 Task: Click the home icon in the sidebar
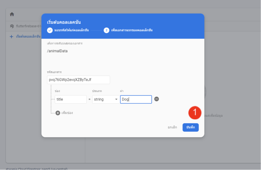[12, 14]
